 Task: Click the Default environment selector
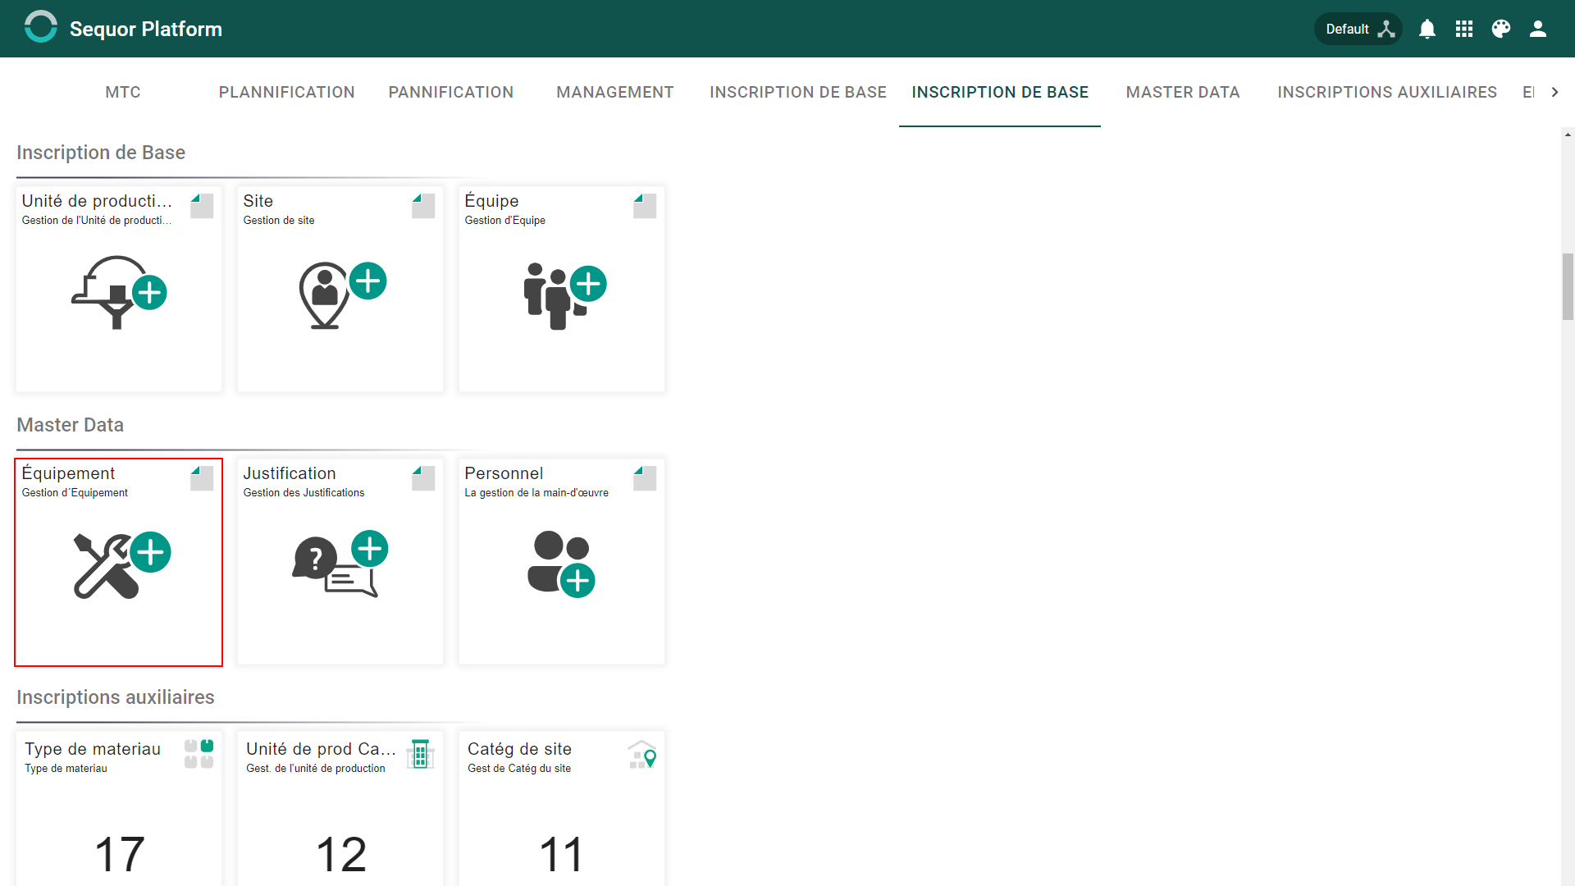coord(1358,29)
